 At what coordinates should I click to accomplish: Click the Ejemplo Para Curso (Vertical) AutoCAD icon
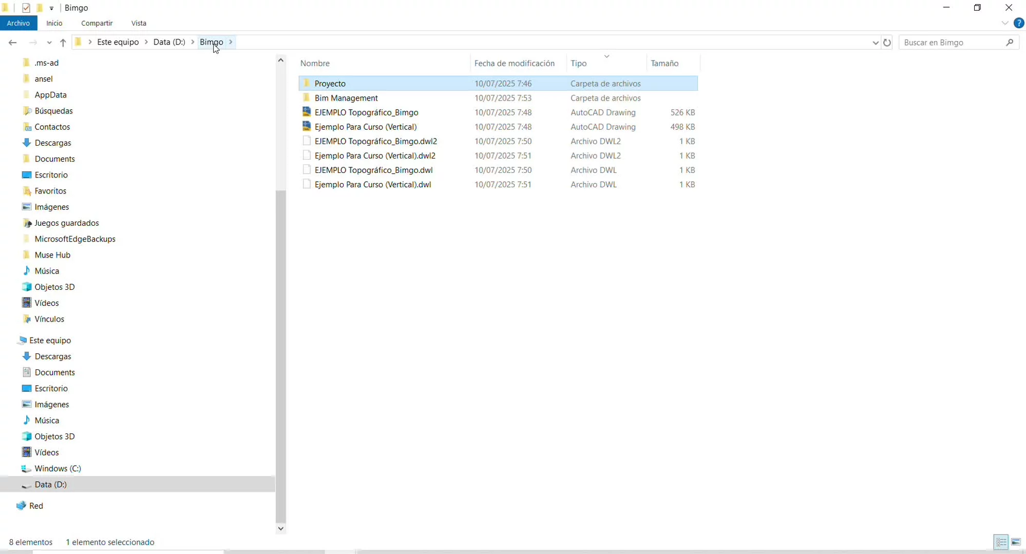pos(307,126)
